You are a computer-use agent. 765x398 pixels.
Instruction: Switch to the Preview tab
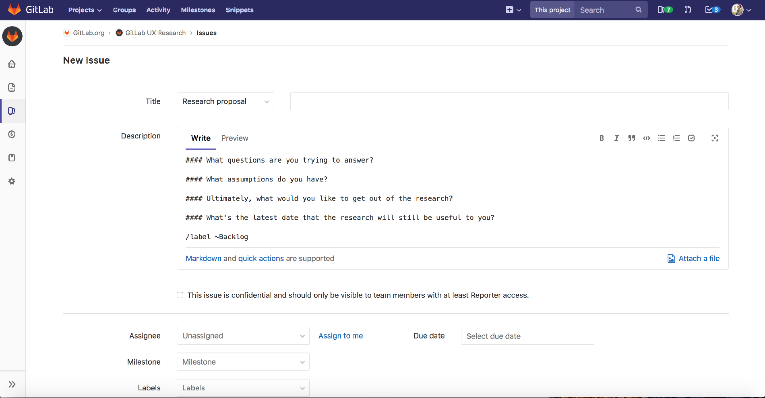tap(234, 138)
